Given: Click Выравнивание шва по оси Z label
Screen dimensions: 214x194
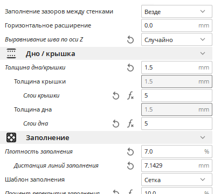Looking at the screenshot, I should tap(44, 39).
